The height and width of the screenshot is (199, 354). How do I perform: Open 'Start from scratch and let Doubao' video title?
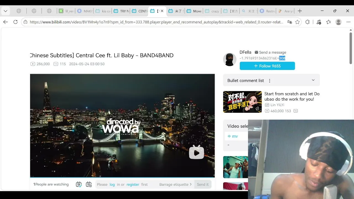tap(292, 96)
